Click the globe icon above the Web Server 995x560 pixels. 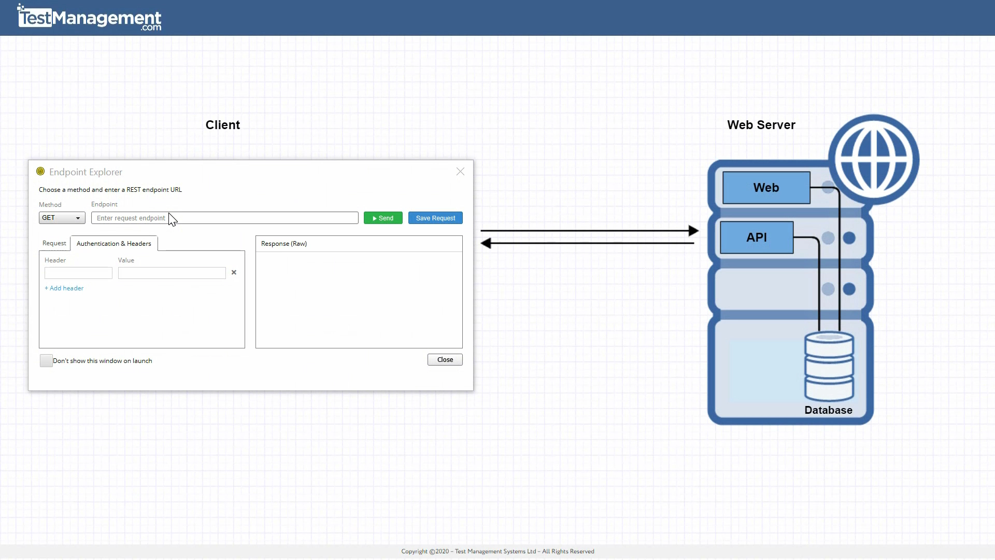[874, 157]
